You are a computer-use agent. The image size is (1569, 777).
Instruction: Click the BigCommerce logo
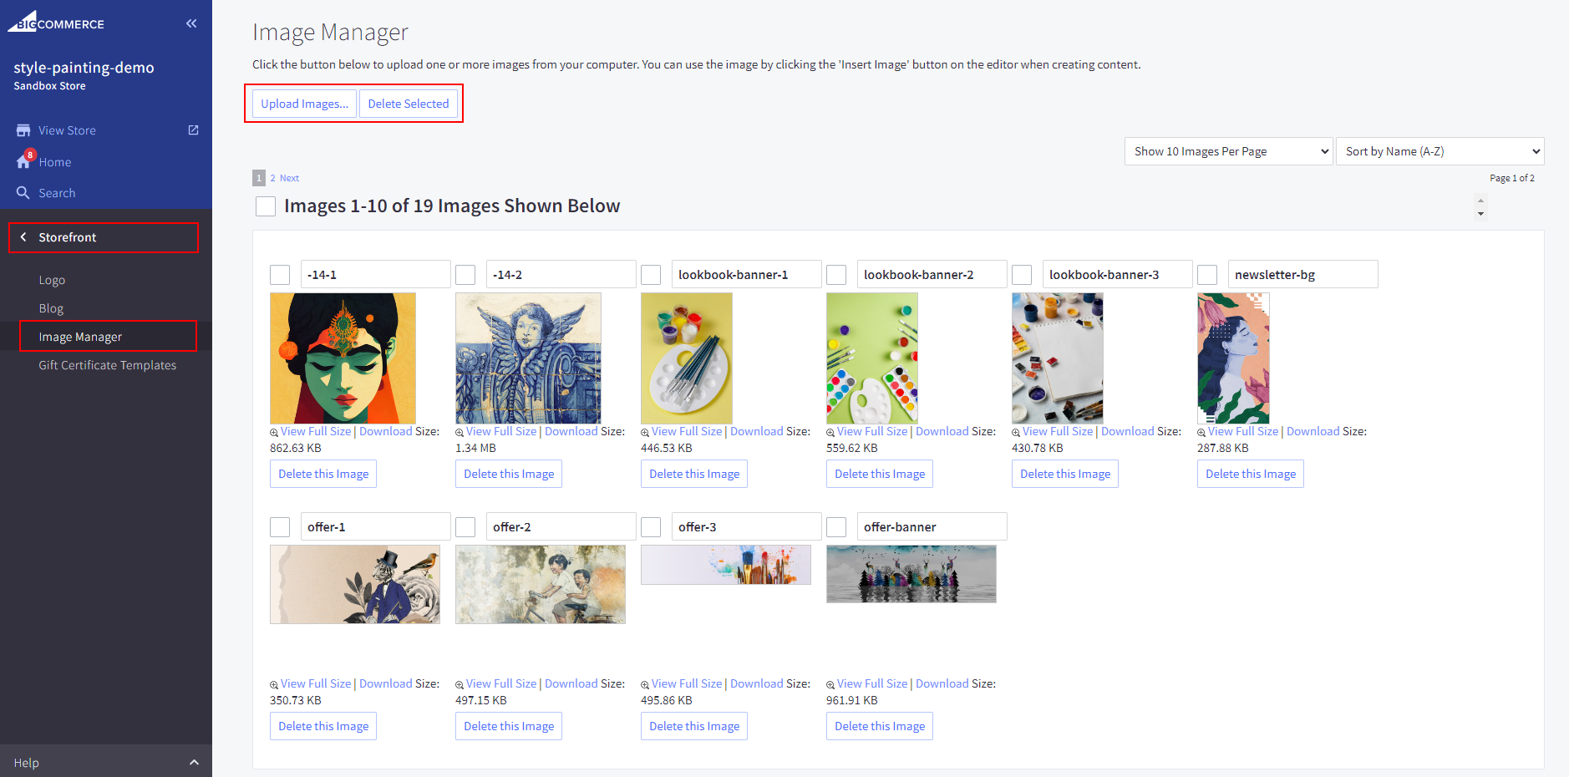[56, 22]
